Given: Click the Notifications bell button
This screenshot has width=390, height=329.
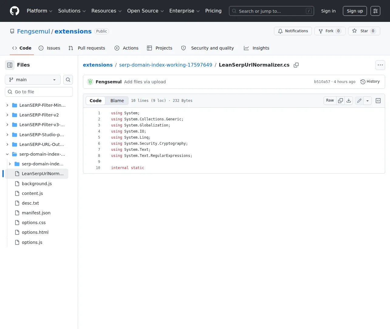Looking at the screenshot, I should pos(293,31).
